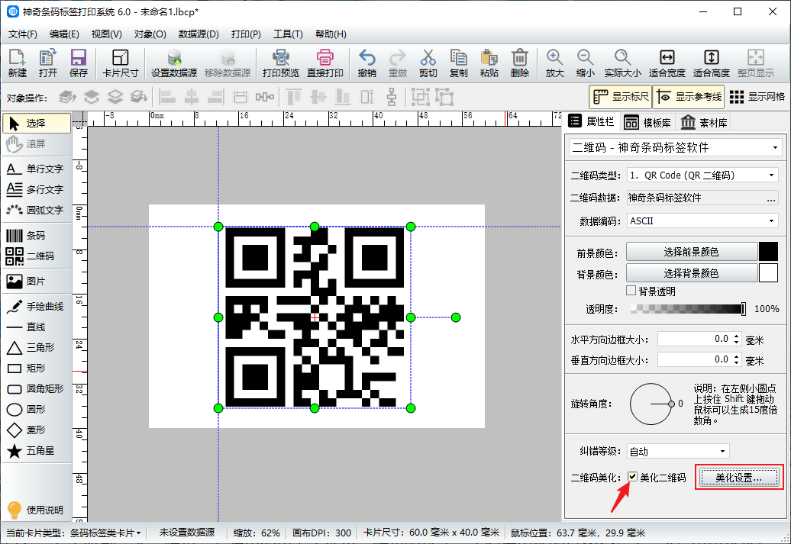791x544 pixels.
Task: Click the 卡片尺寸 (card size) toolbar icon
Action: point(120,63)
